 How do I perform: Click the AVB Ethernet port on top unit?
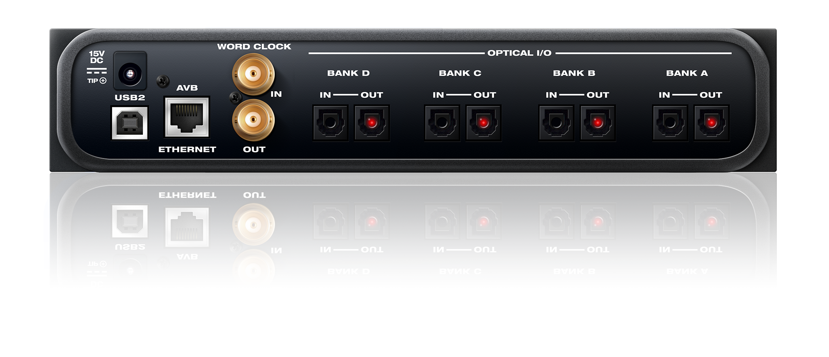187,117
